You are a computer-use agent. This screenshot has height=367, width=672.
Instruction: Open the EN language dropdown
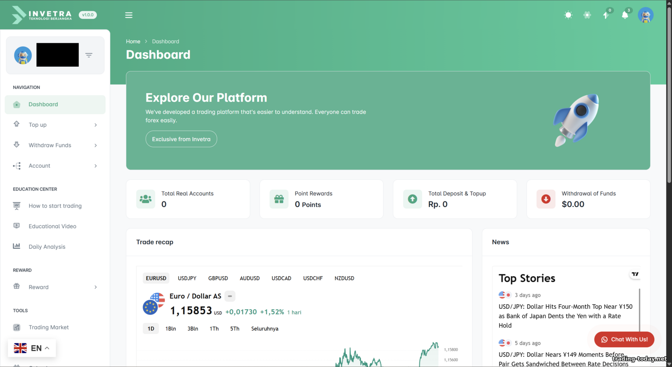(x=32, y=348)
